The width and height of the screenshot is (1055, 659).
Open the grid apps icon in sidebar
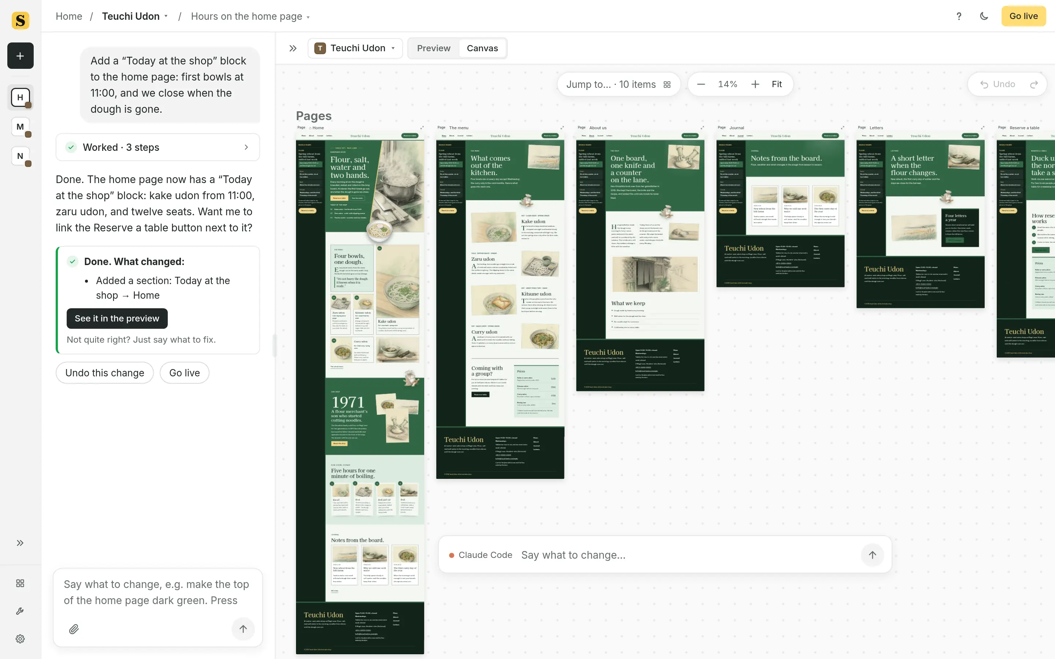click(x=20, y=583)
